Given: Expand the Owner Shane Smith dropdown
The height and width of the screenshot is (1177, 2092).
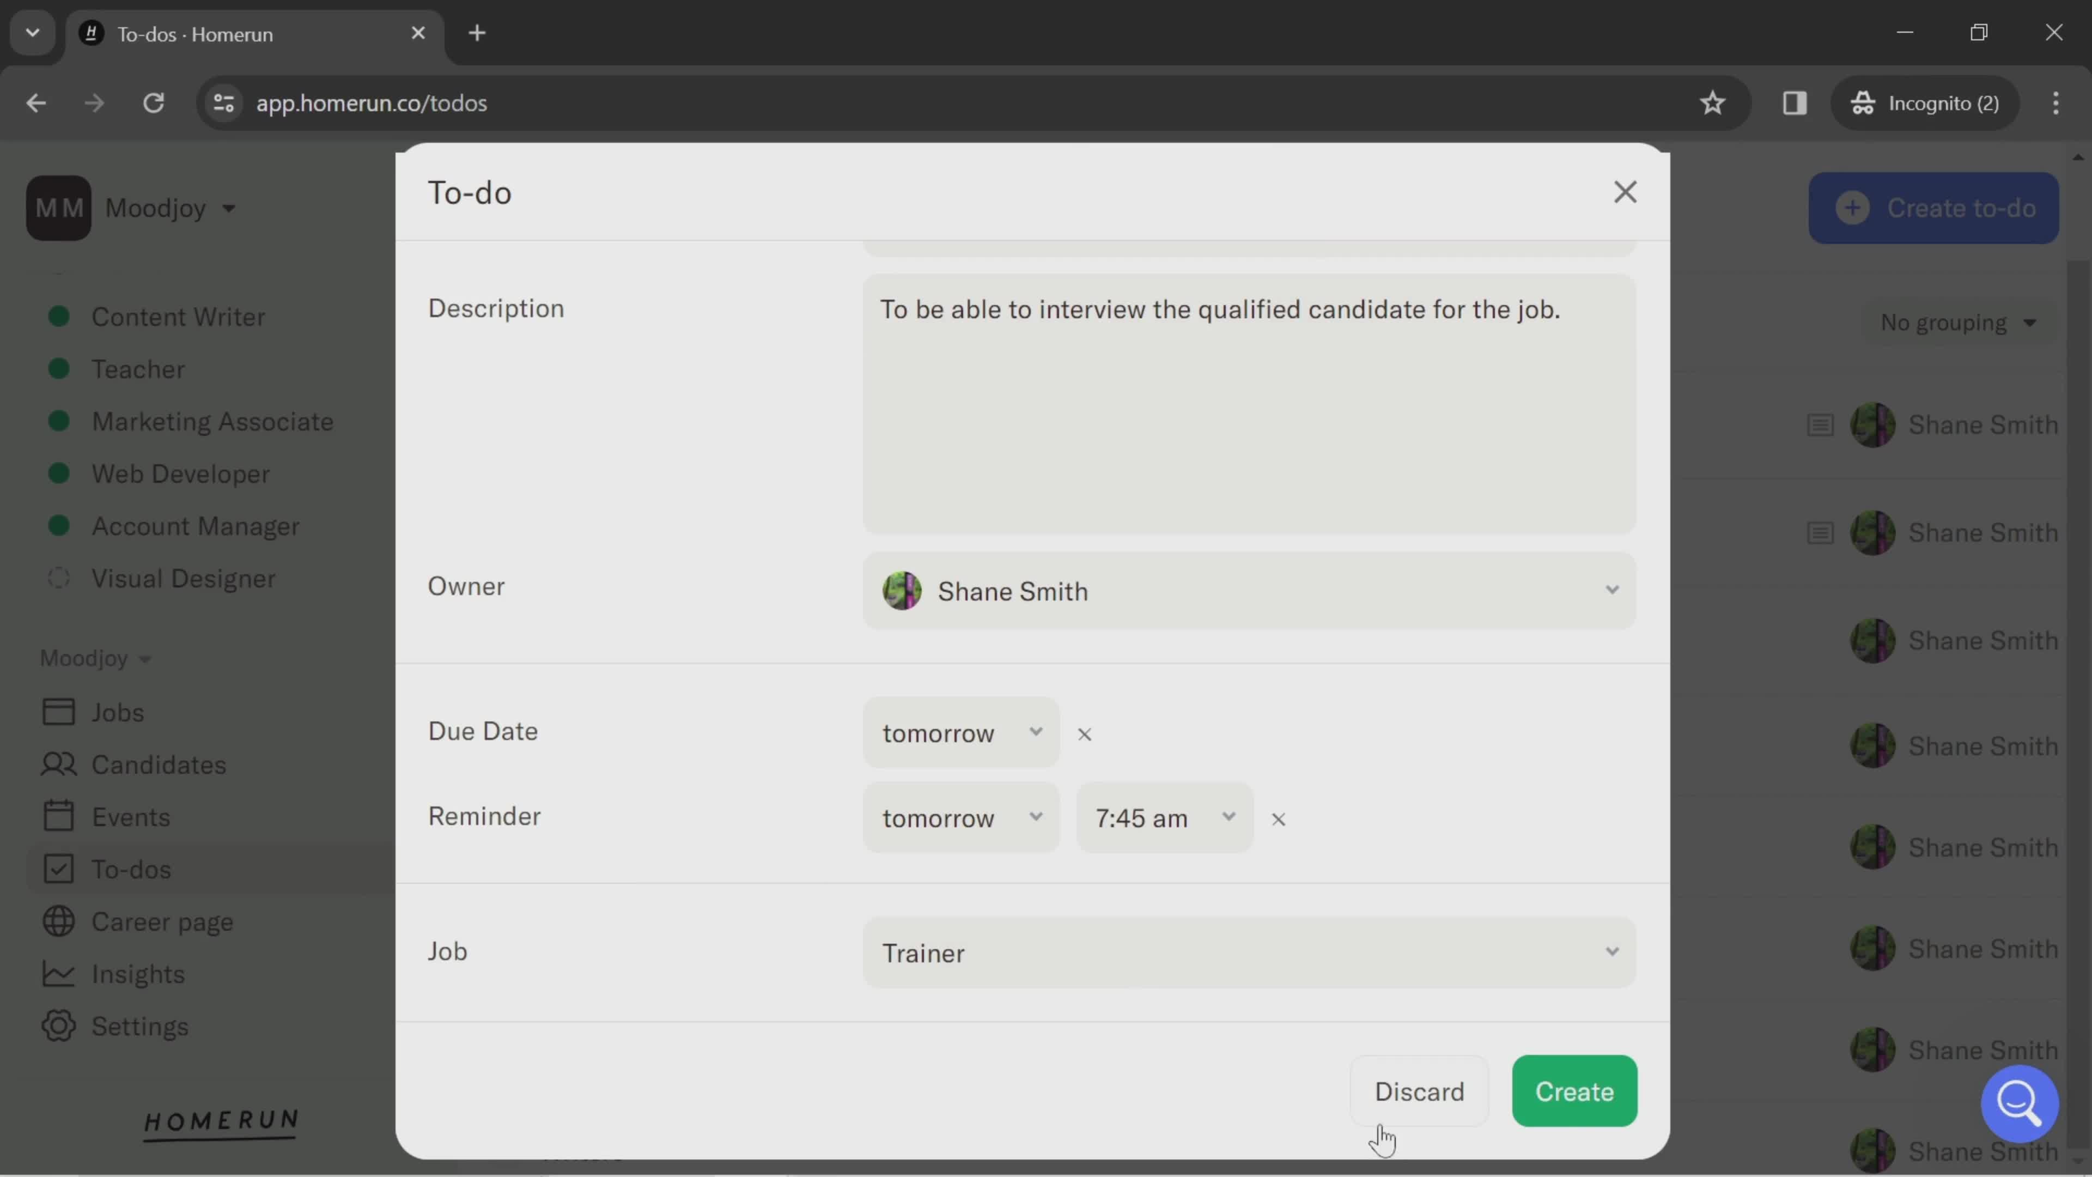Looking at the screenshot, I should [1249, 591].
